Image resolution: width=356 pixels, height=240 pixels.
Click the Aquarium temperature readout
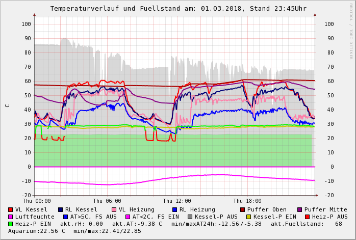37,231
